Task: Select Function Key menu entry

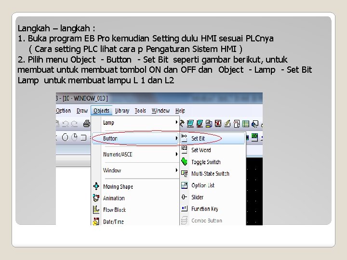Action: click(213, 209)
